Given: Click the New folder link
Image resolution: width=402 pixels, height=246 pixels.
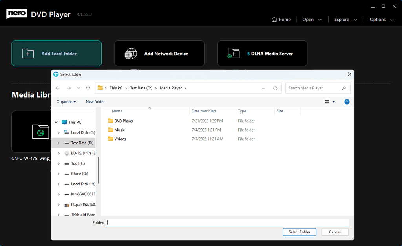Looking at the screenshot, I should [x=95, y=101].
